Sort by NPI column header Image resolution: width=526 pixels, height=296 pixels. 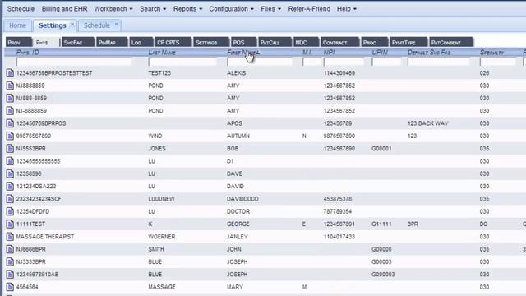pyautogui.click(x=329, y=53)
